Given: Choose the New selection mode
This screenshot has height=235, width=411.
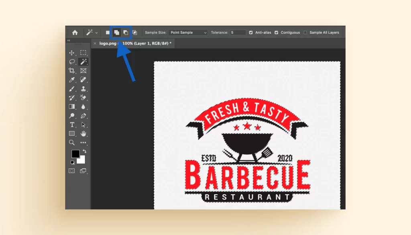Looking at the screenshot, I should pos(108,33).
